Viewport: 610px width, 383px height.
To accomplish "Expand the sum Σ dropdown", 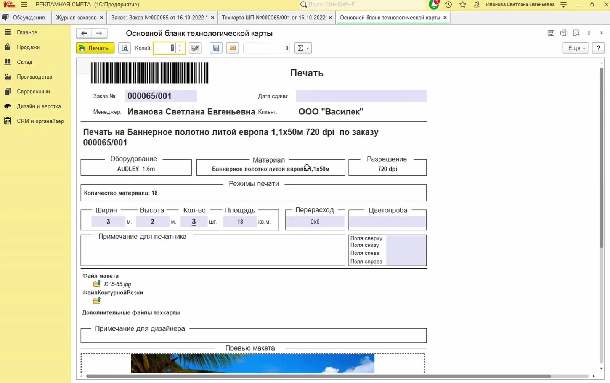I will pyautogui.click(x=303, y=48).
